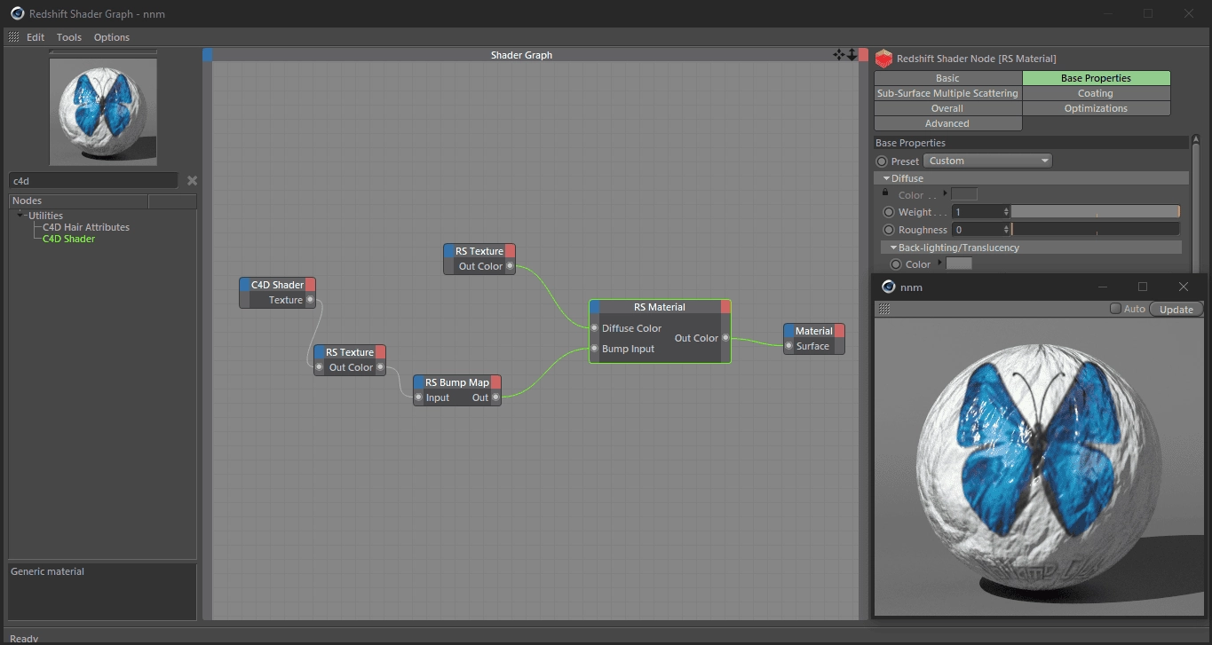Click the lock icon beside Diffuse Color
This screenshot has width=1212, height=645.
[x=884, y=193]
